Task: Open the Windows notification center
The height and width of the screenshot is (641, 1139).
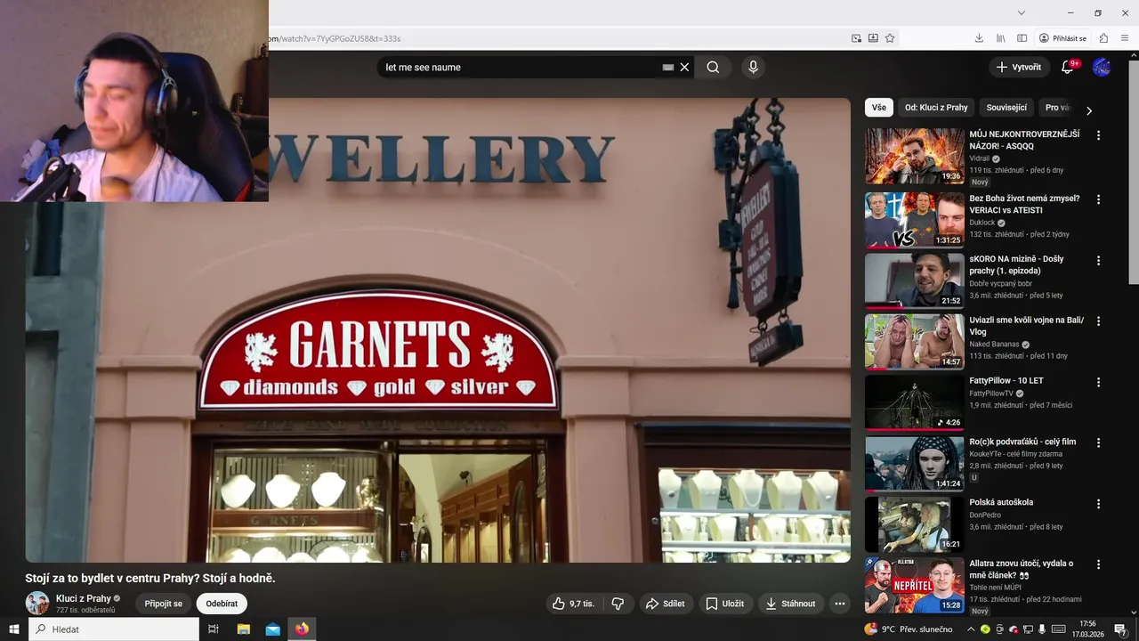Action: [1120, 629]
